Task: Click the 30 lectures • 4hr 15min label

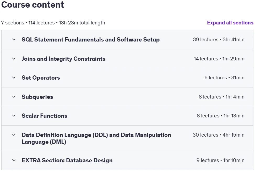Action: point(219,135)
